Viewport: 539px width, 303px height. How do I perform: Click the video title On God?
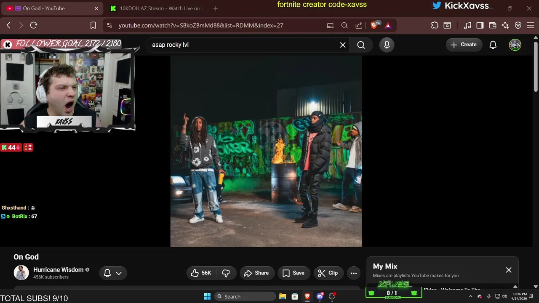(26, 257)
